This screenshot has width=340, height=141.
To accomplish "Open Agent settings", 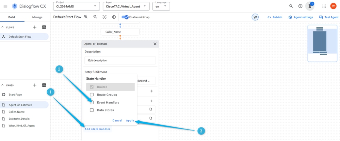I will [x=301, y=17].
